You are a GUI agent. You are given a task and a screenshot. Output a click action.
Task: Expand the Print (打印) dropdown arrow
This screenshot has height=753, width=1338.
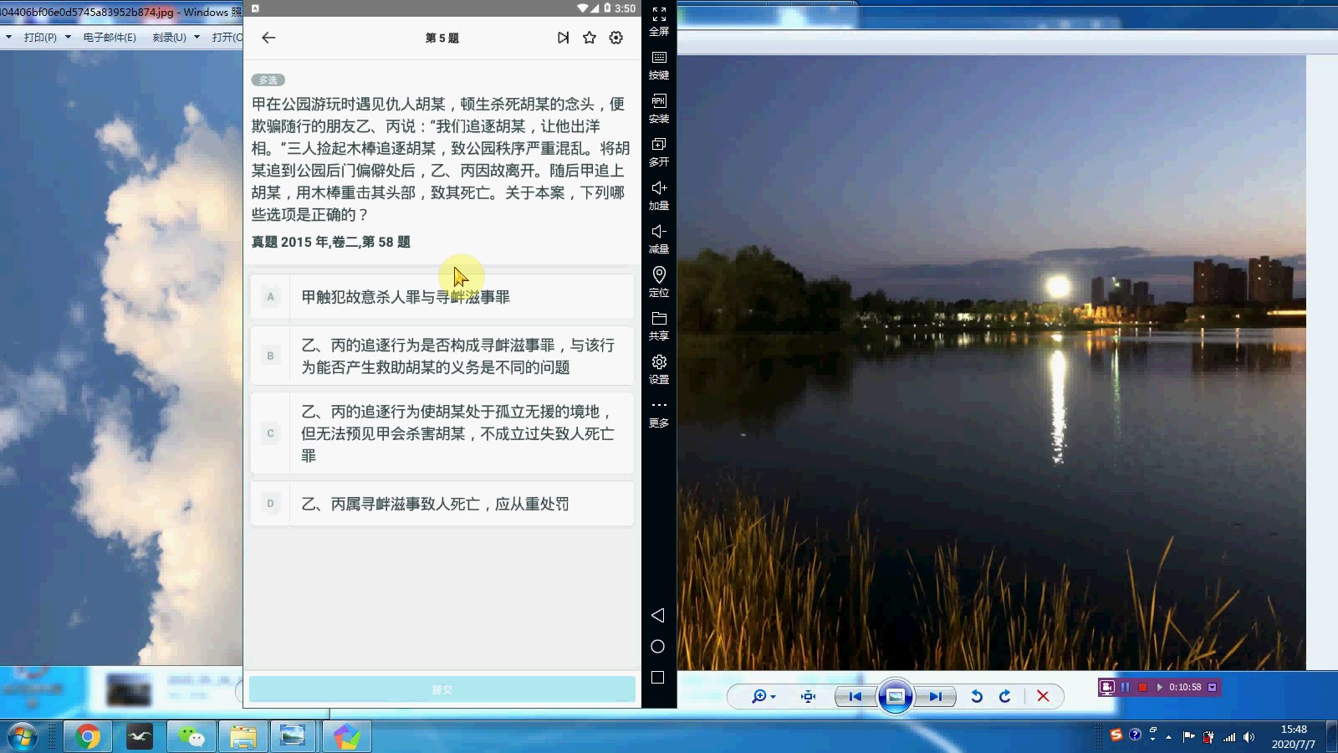tap(68, 38)
